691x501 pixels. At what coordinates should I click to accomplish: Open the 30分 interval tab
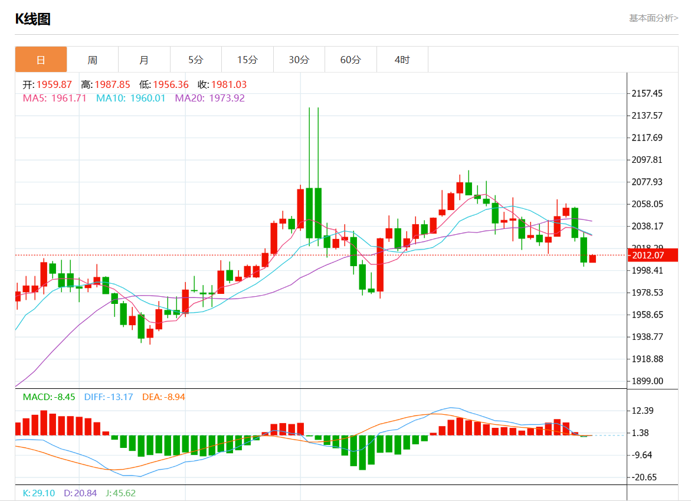[x=299, y=60]
